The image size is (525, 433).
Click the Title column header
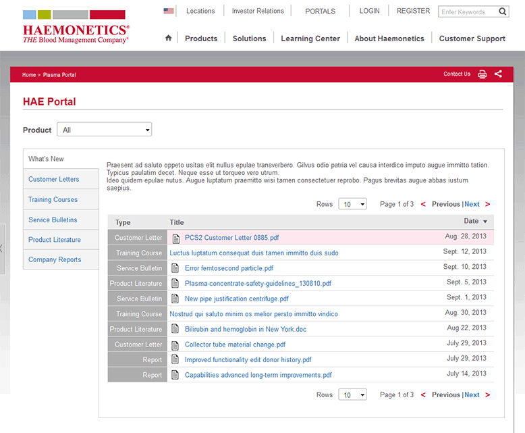click(x=176, y=222)
